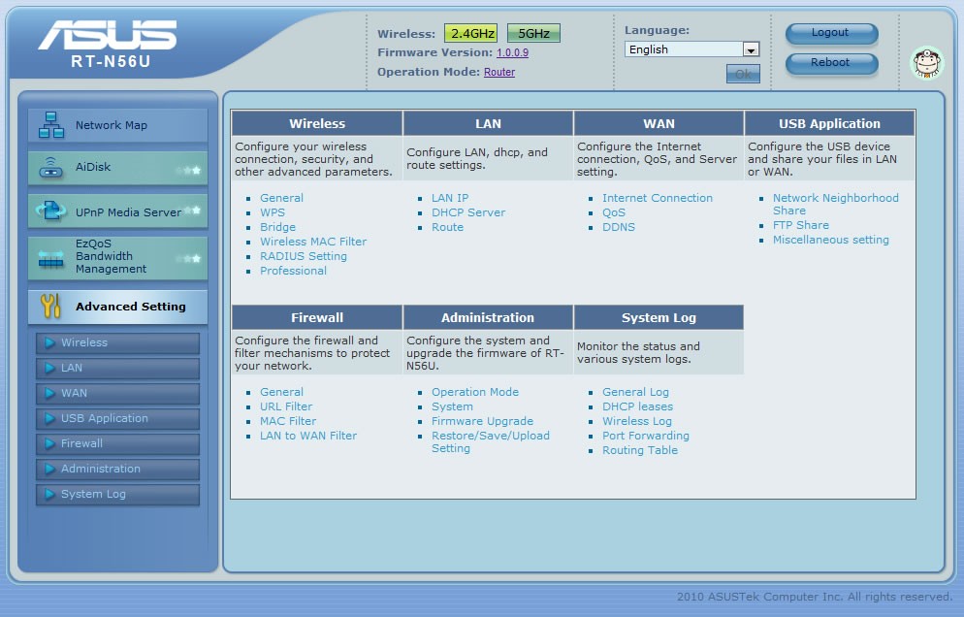Open LAN to WAN Filter link
964x617 pixels.
click(308, 436)
